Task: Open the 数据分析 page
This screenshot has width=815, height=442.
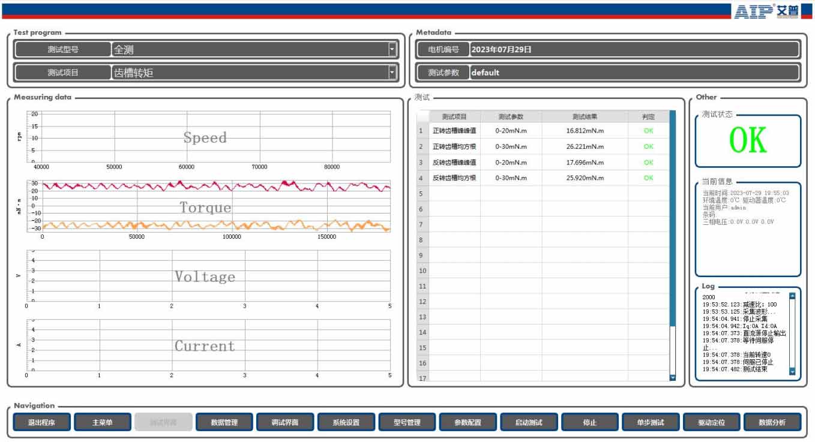Action: pos(772,422)
